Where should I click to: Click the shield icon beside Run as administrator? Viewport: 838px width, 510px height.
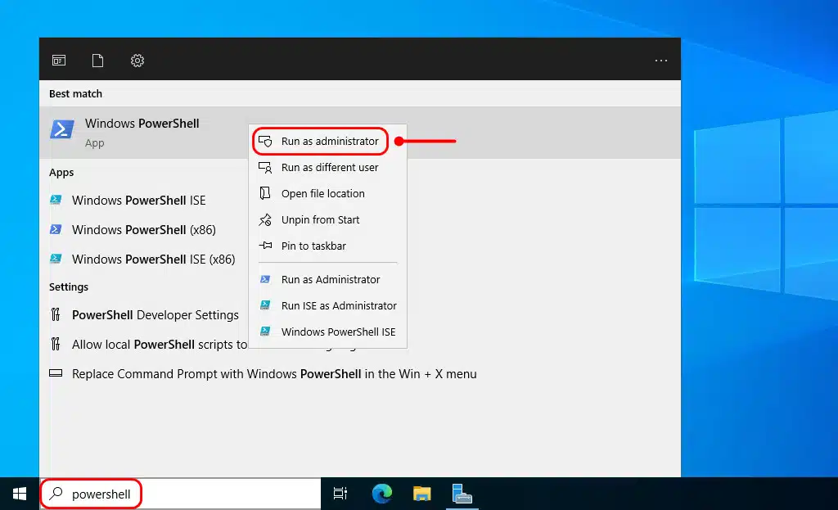click(x=267, y=141)
